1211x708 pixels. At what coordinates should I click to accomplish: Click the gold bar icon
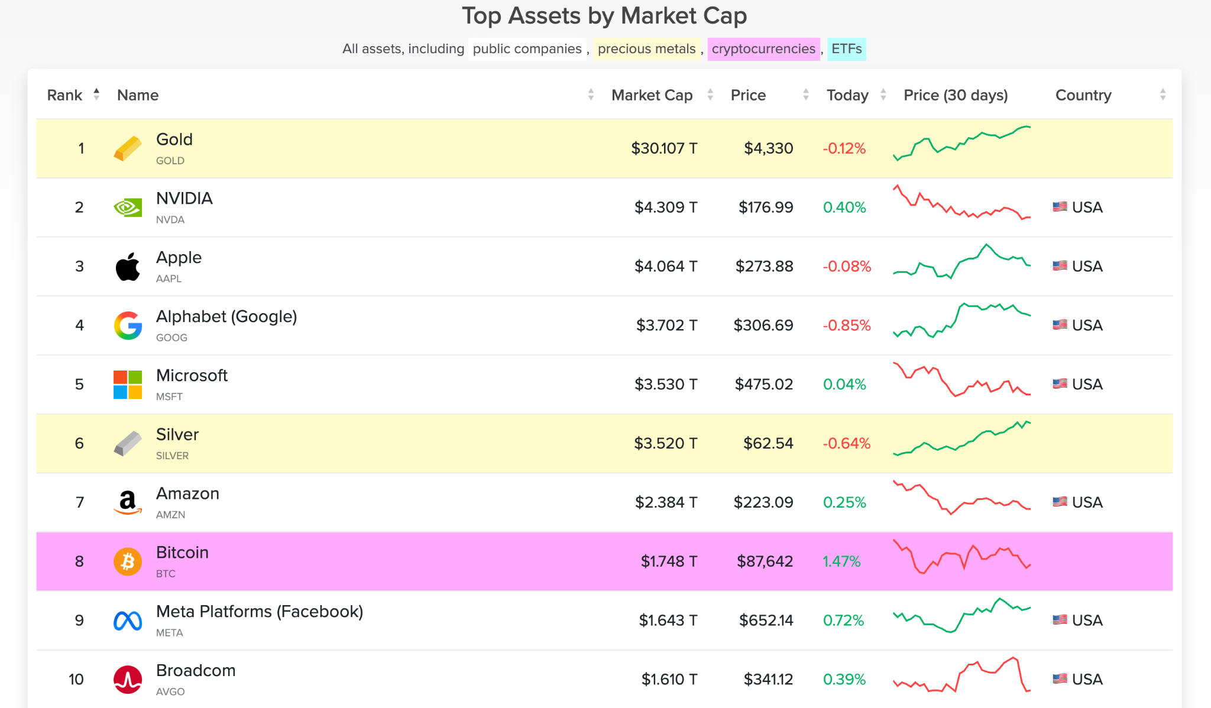128,148
